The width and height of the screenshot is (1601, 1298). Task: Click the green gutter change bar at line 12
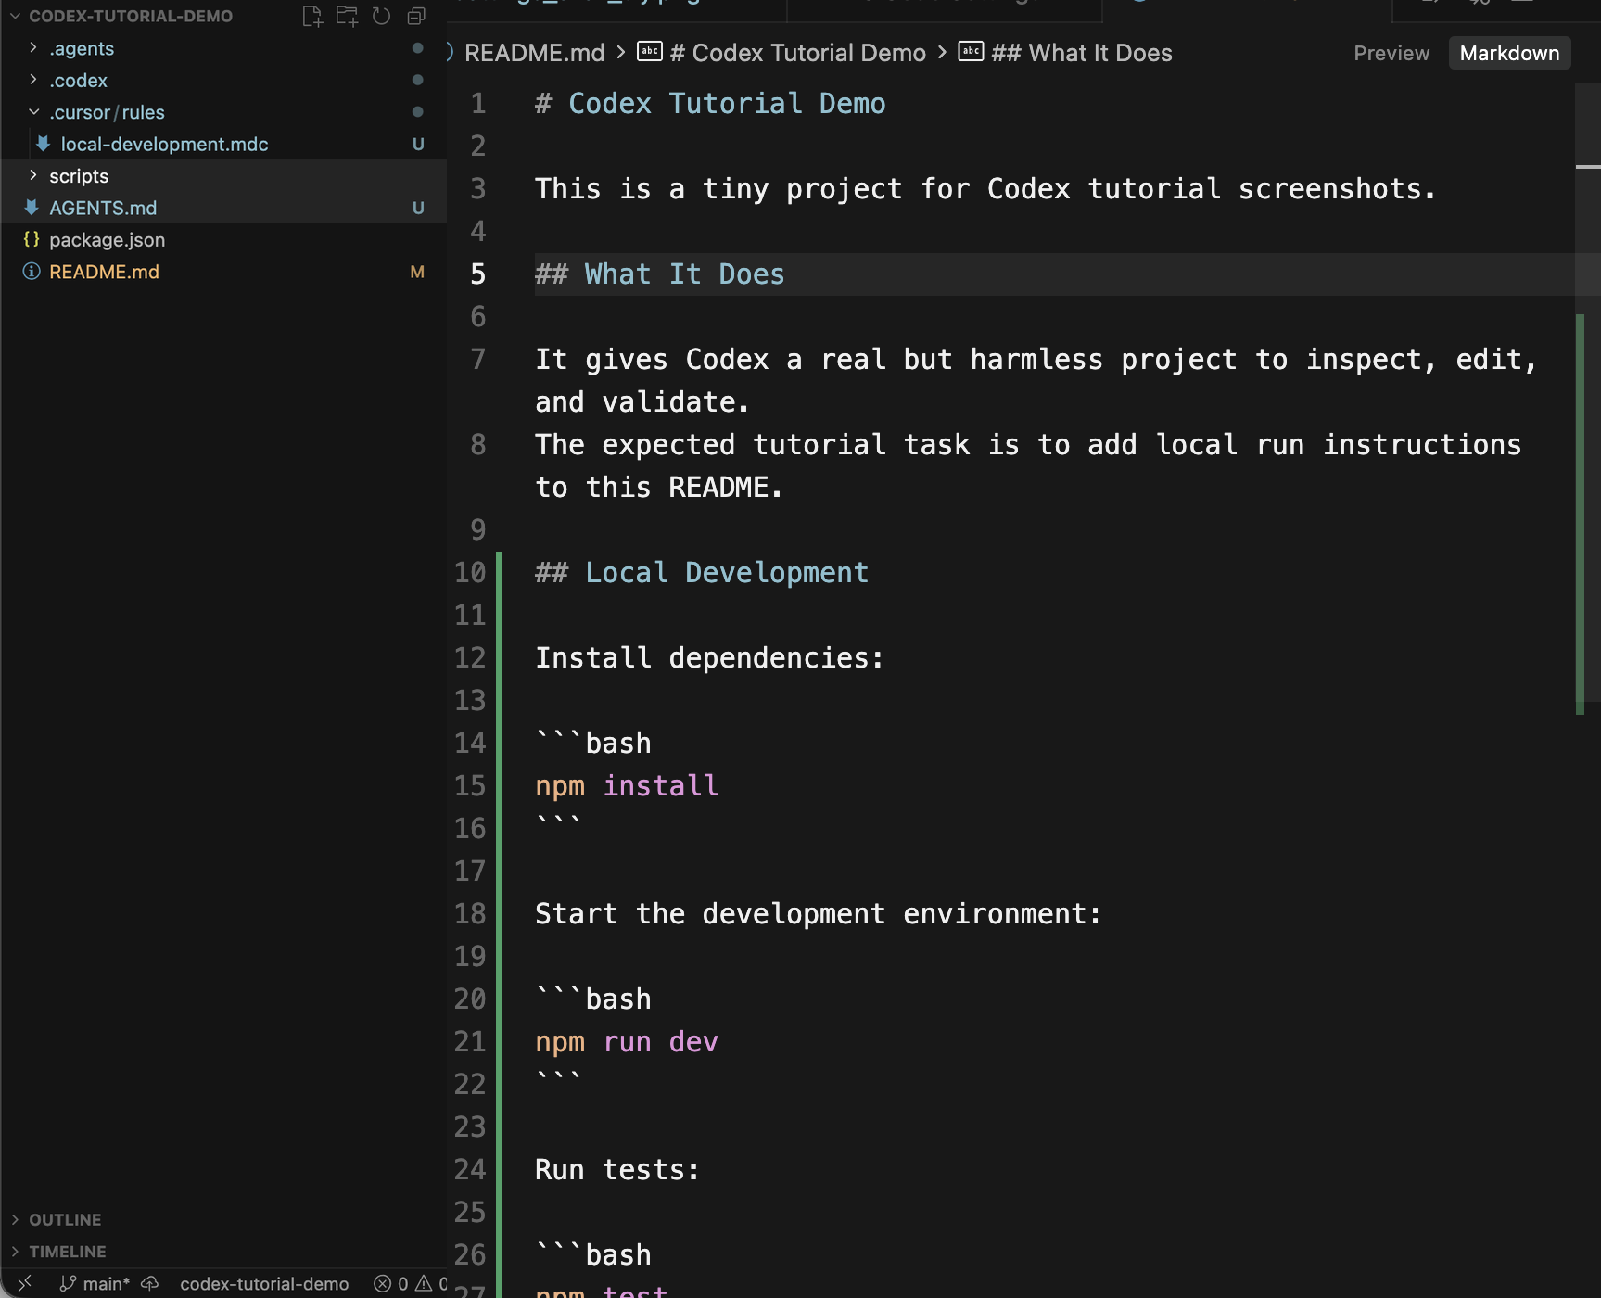pyautogui.click(x=499, y=657)
